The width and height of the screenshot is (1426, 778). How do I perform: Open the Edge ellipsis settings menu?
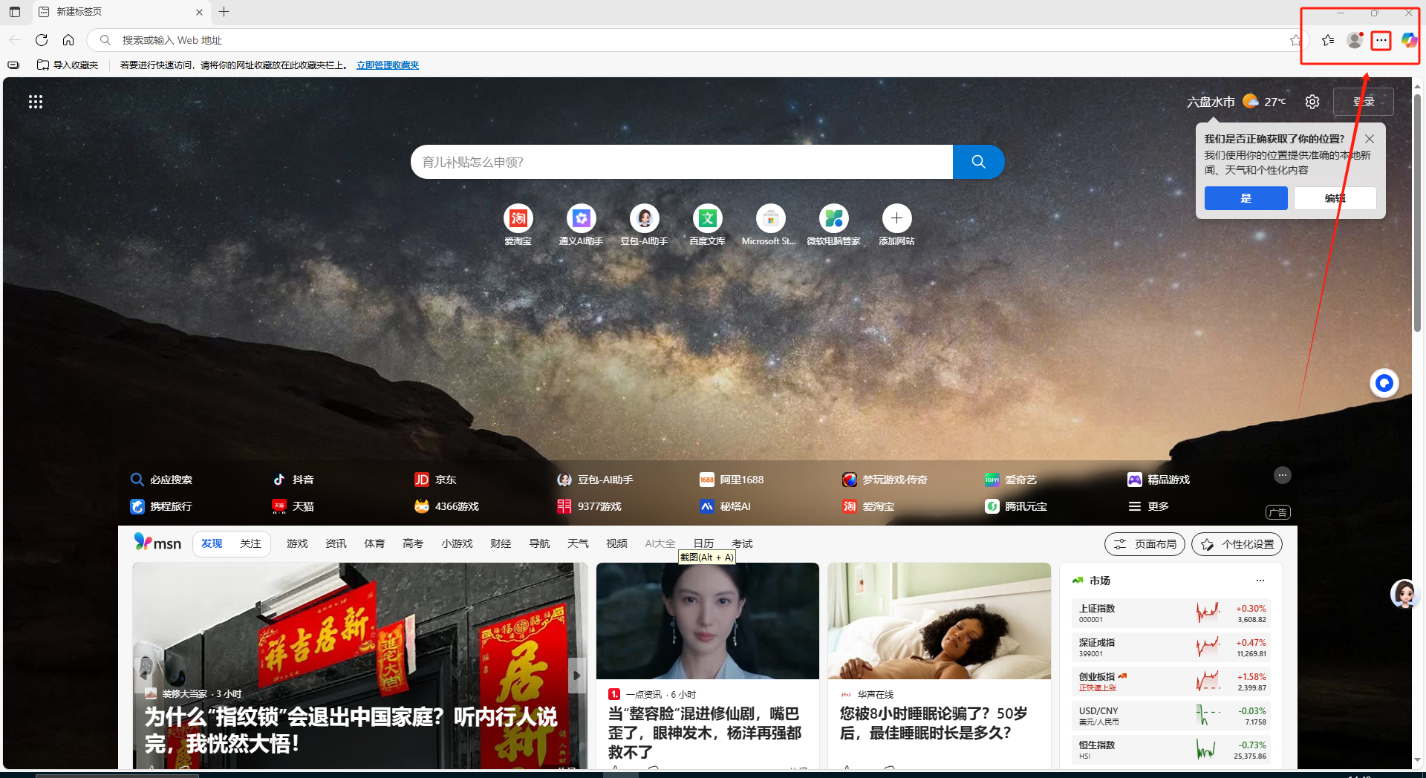1381,40
